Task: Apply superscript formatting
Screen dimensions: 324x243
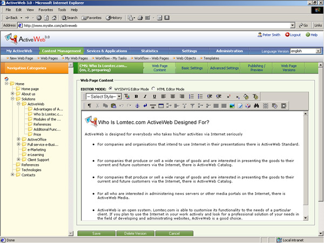Action: (228, 97)
